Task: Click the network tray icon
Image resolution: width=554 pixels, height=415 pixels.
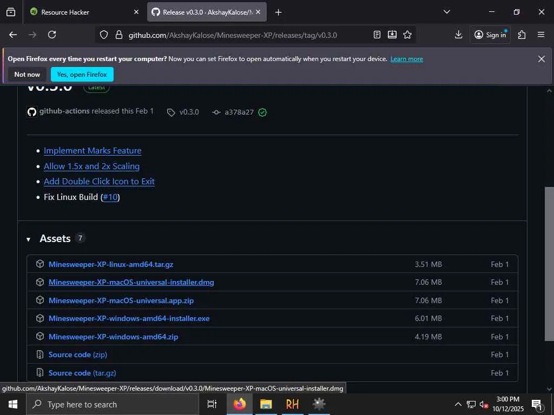Action: (x=471, y=404)
